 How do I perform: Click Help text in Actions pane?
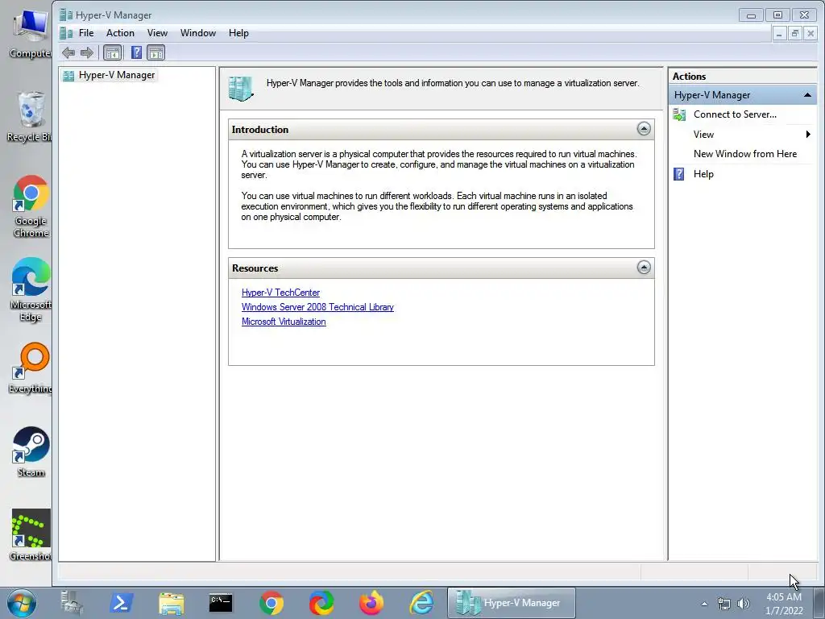703,174
